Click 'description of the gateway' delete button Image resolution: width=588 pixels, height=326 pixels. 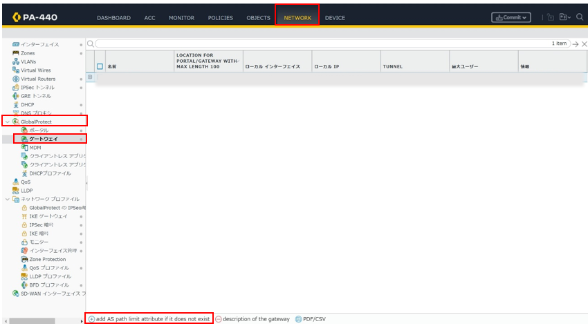(252, 319)
